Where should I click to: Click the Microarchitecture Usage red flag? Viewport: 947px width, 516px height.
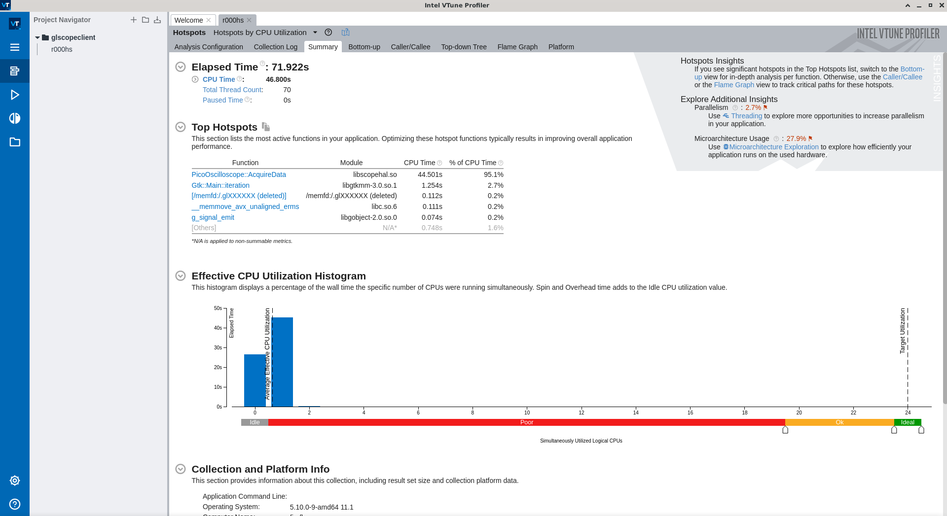click(x=810, y=138)
